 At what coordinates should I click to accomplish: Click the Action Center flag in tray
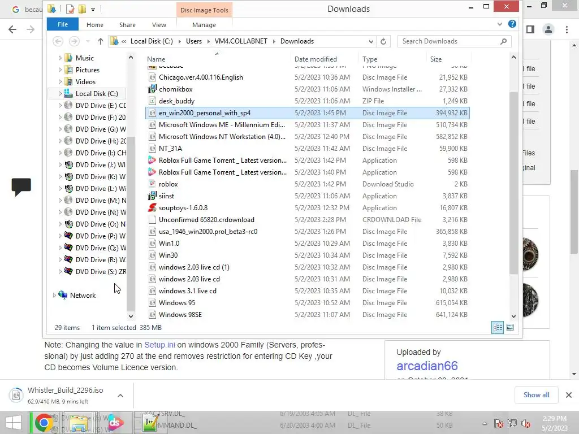tap(498, 423)
